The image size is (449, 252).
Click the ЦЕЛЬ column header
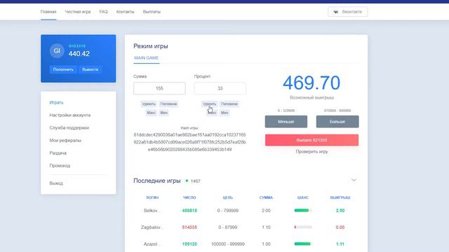(228, 197)
